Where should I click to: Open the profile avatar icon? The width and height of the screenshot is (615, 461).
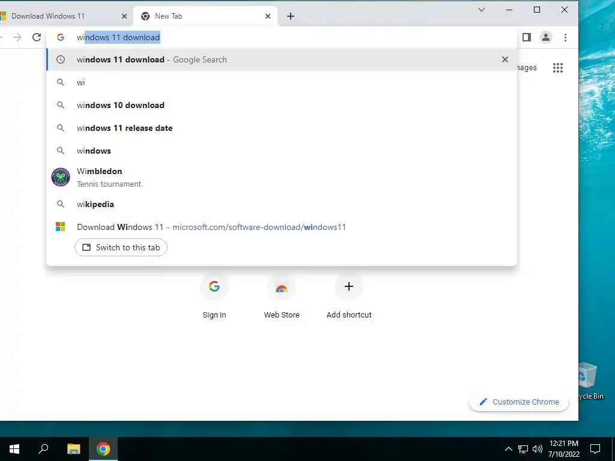545,37
